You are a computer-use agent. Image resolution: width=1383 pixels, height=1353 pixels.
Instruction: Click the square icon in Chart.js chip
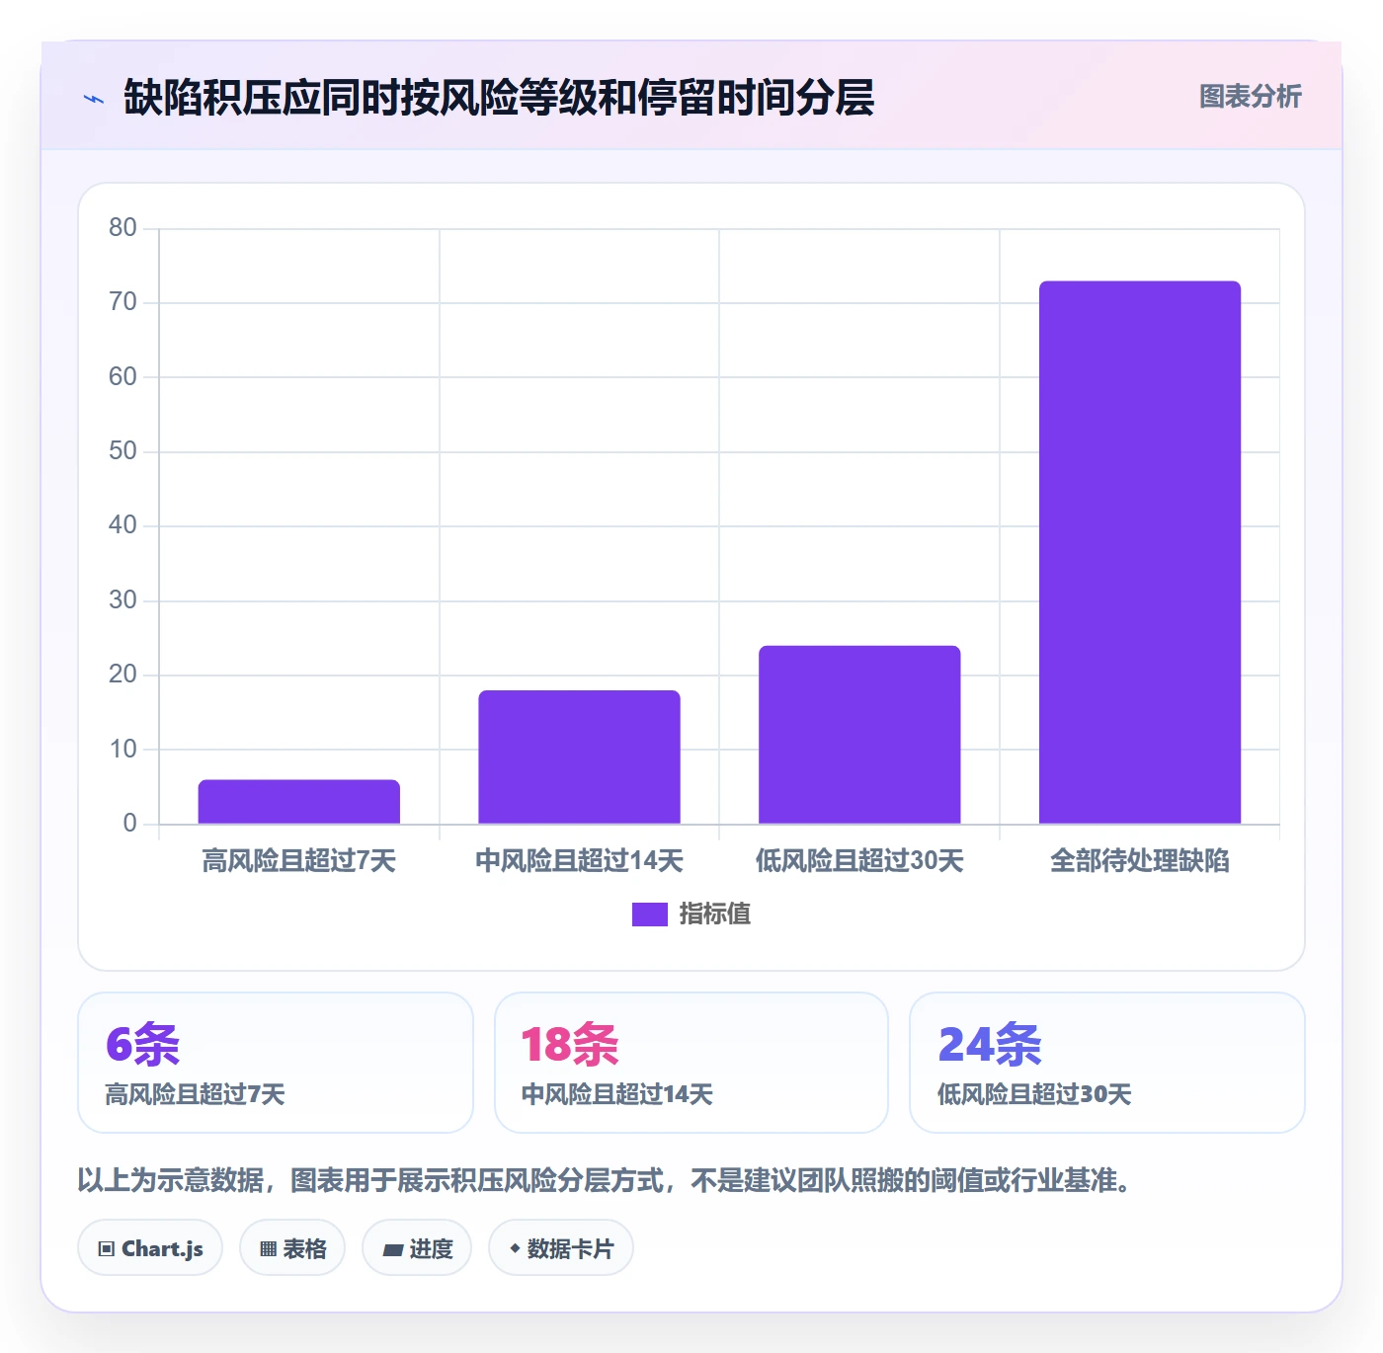tap(107, 1249)
